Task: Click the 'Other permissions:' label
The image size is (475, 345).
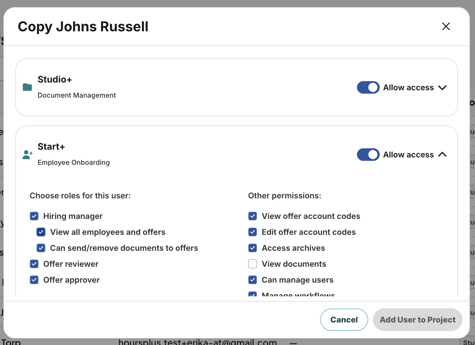Action: [285, 196]
